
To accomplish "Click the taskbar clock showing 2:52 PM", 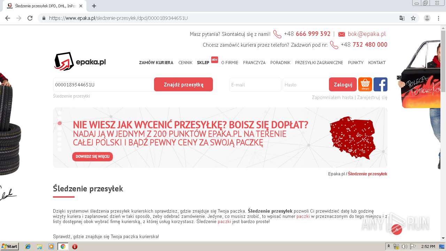I will [x=428, y=246].
